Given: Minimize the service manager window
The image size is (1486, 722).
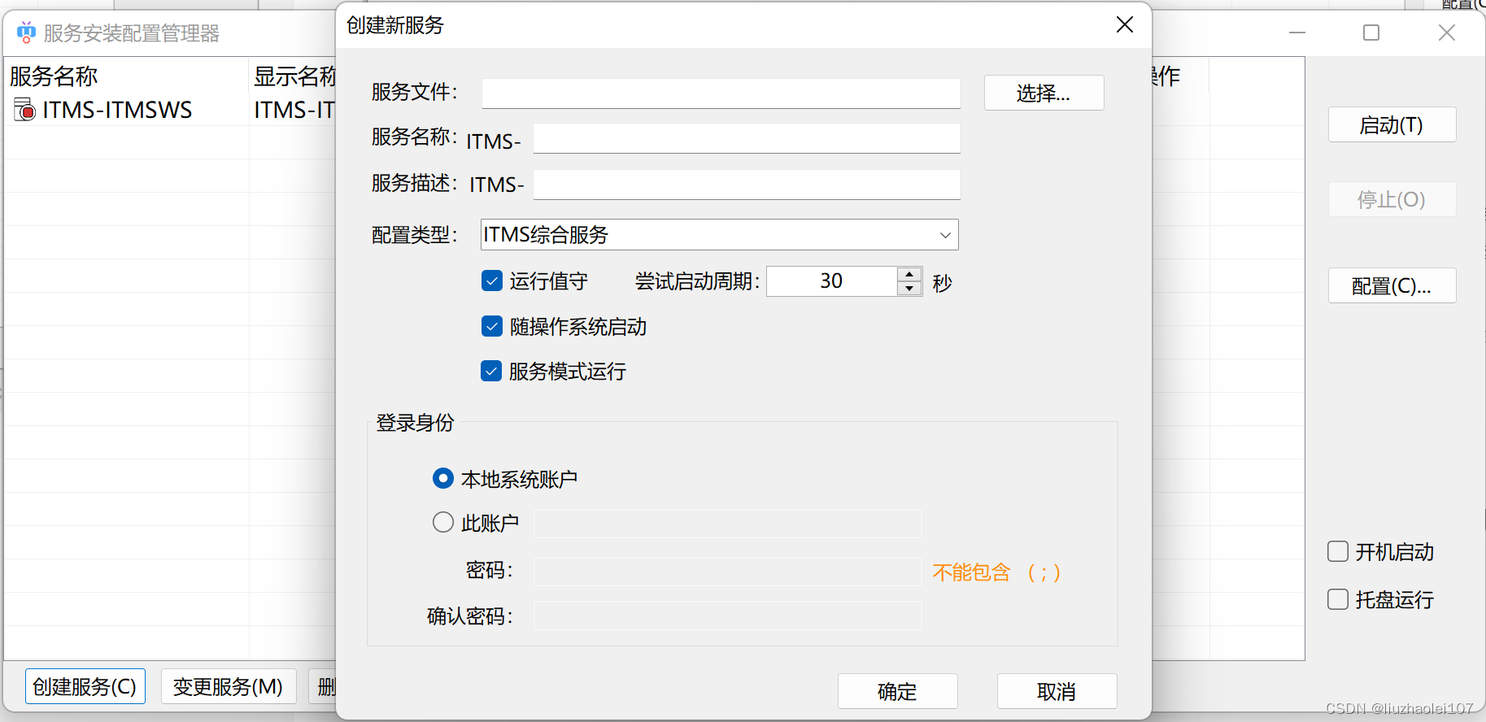Looking at the screenshot, I should tap(1297, 33).
